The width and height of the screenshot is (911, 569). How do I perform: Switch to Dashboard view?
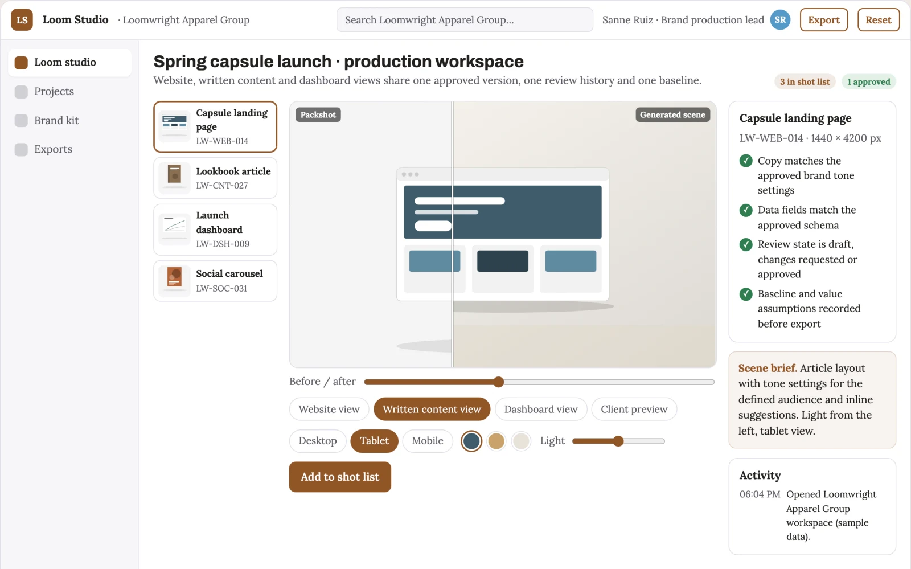pos(541,410)
